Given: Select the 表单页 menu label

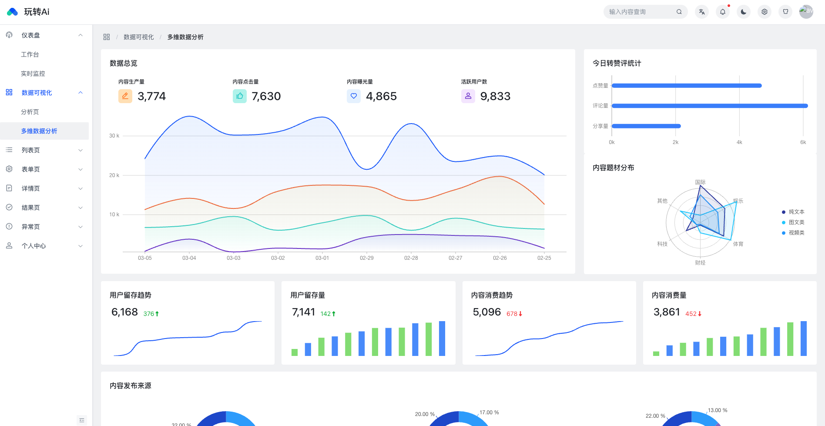Looking at the screenshot, I should click(30, 169).
